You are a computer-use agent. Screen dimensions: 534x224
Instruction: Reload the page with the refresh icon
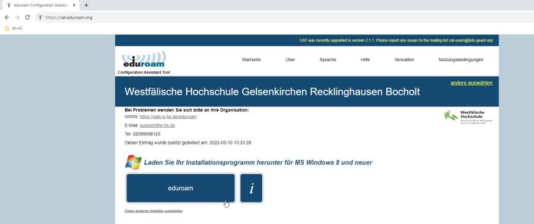pyautogui.click(x=27, y=17)
